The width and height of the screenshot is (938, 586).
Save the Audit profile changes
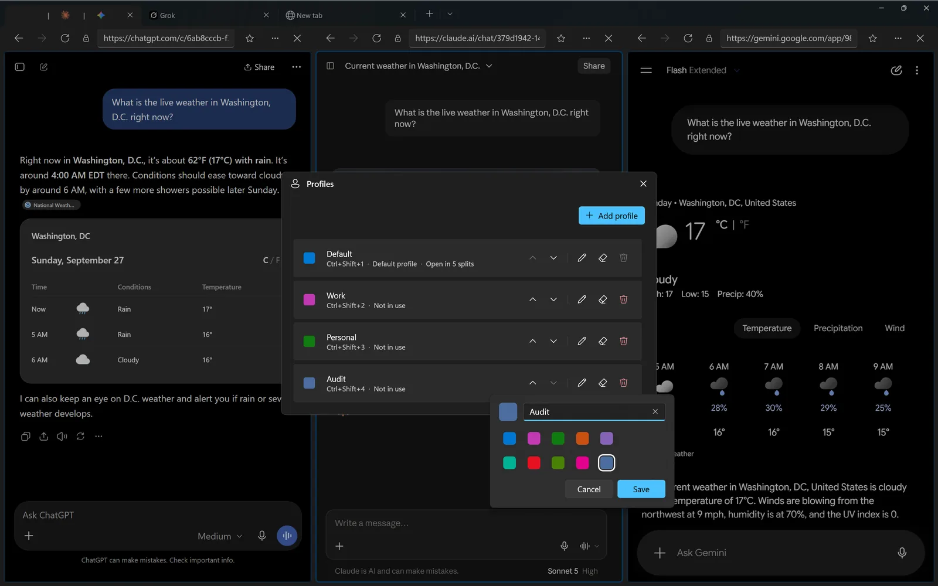641,489
